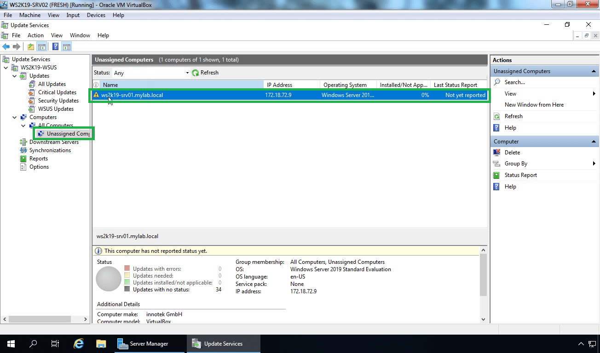Click the blue Help toolbar icon

(x=55, y=46)
